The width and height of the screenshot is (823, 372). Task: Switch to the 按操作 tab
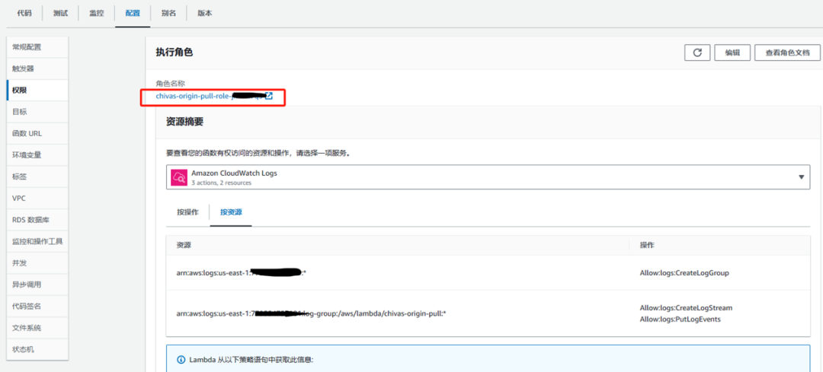[188, 212]
